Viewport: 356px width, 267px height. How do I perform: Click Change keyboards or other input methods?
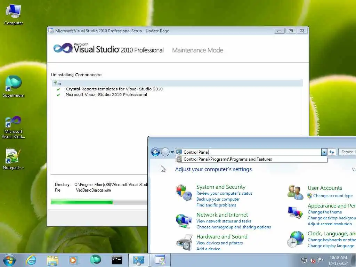click(332, 240)
